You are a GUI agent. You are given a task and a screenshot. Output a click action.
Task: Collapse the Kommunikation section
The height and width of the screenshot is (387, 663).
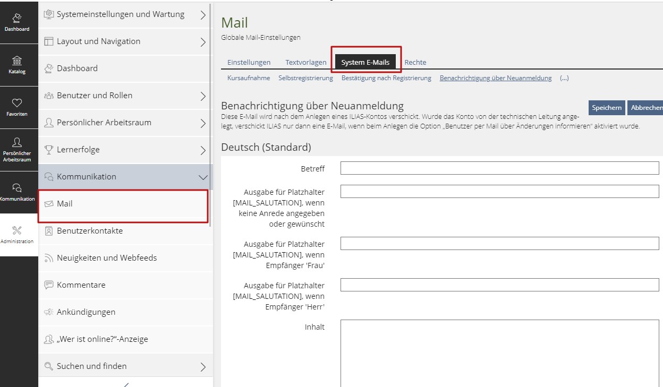coord(202,177)
